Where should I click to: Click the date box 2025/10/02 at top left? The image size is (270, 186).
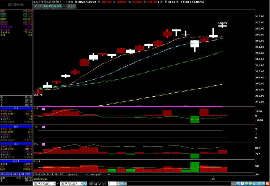pyautogui.click(x=16, y=5)
